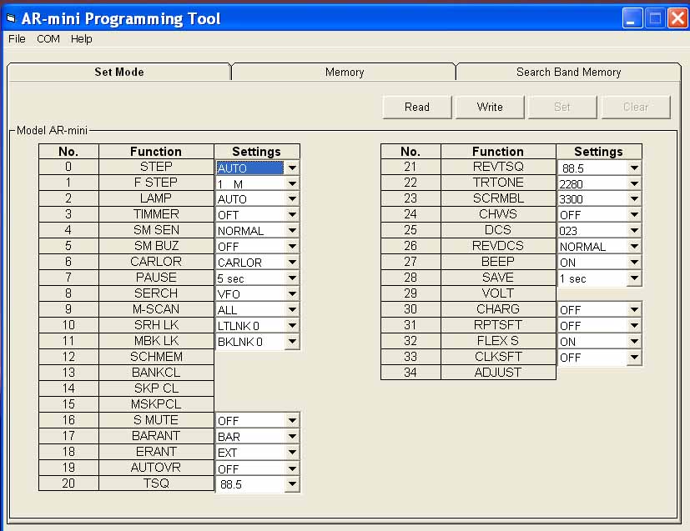Click the Write button
690x531 pixels.
tap(490, 107)
